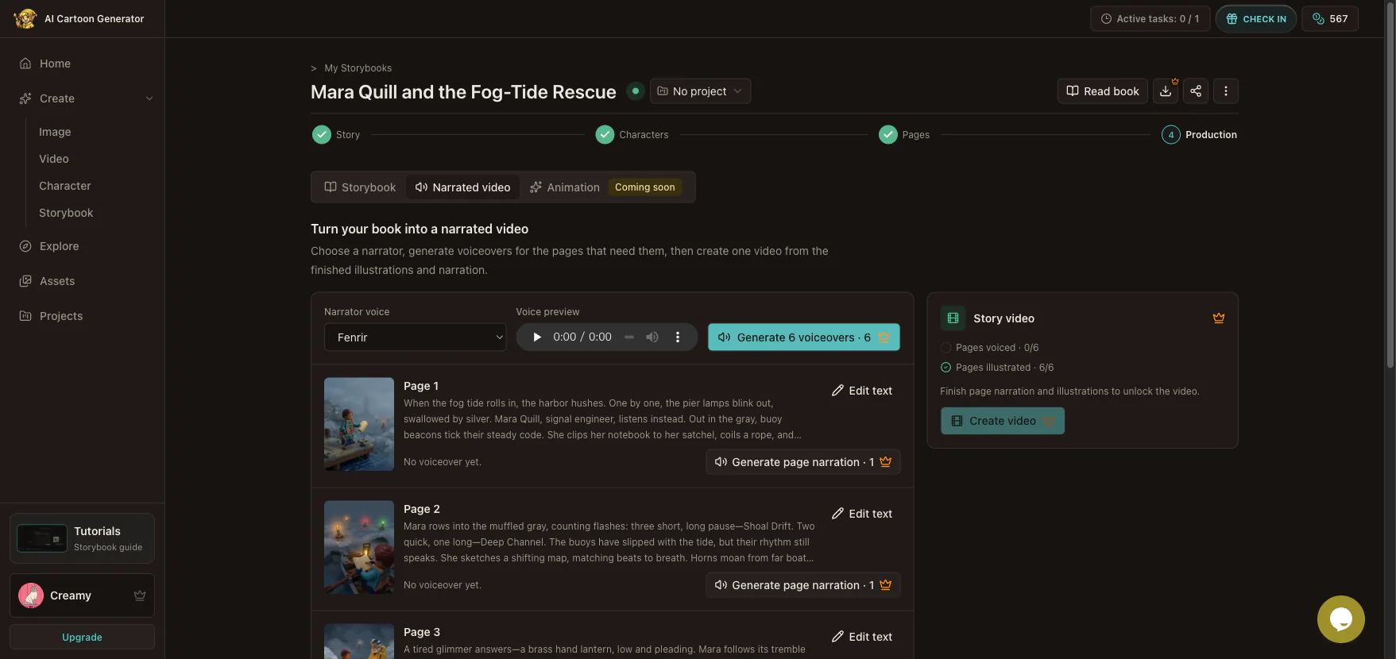The width and height of the screenshot is (1396, 659).
Task: Click Generate 6 voiceovers button
Action: [804, 337]
